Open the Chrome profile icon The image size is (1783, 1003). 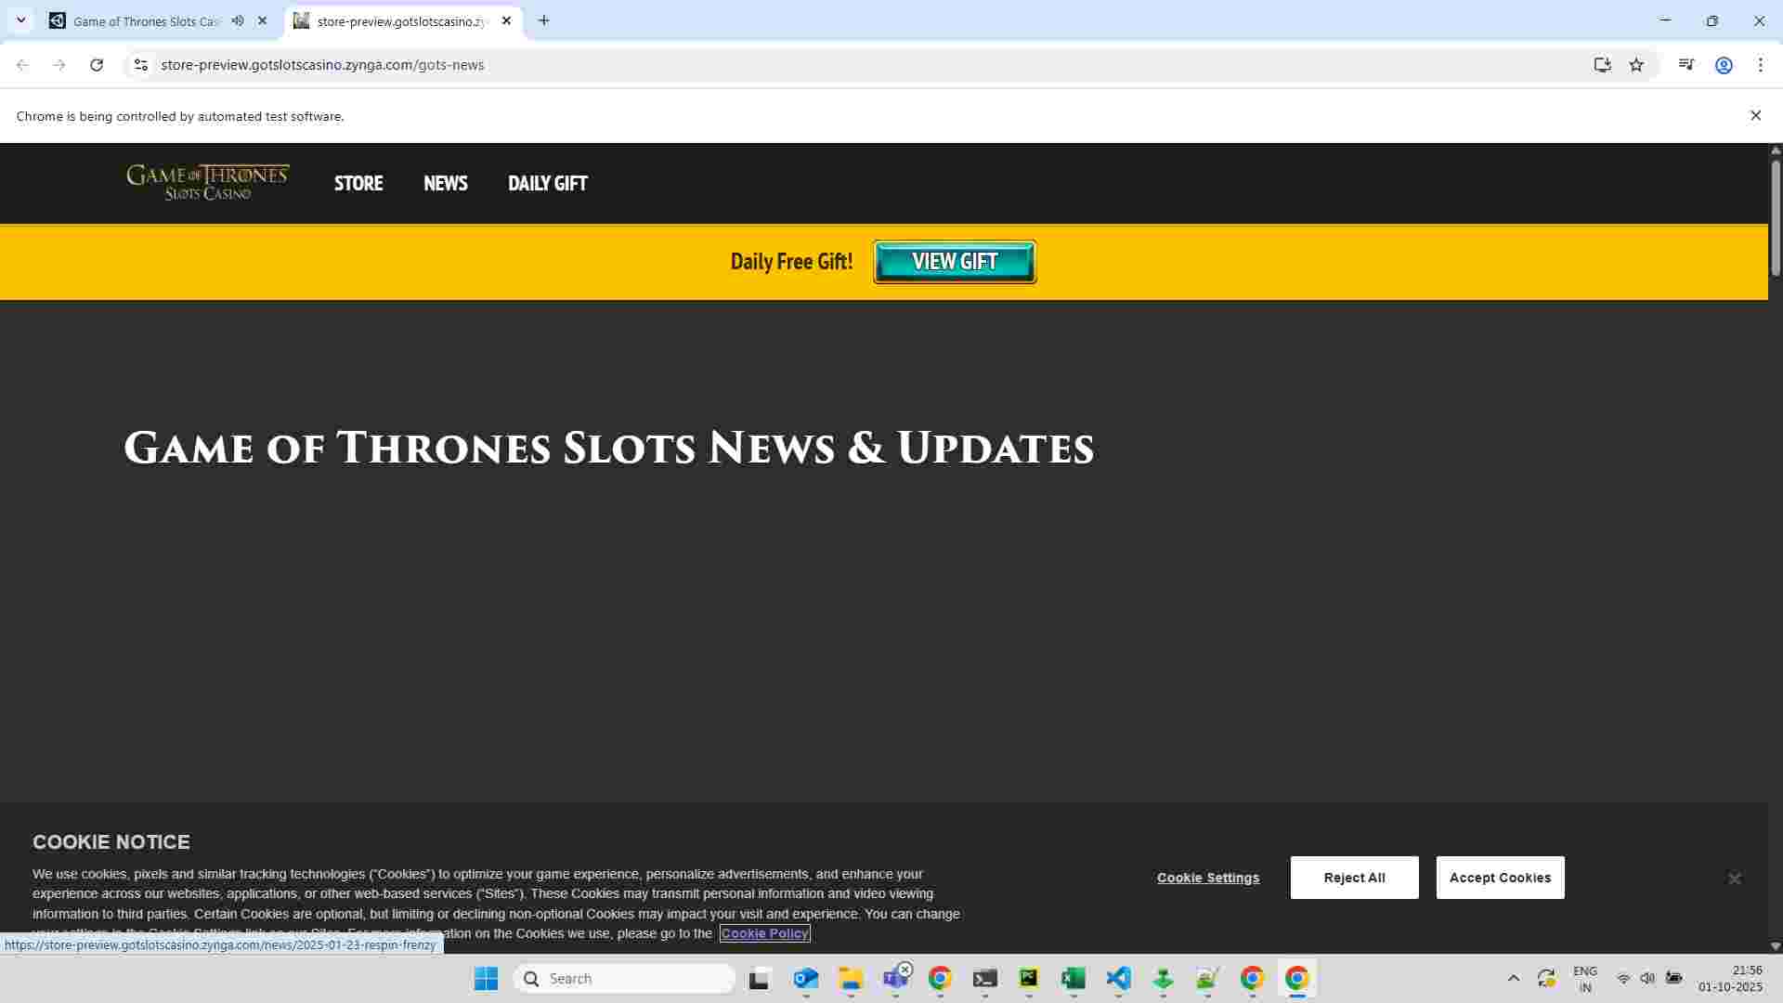pyautogui.click(x=1724, y=65)
